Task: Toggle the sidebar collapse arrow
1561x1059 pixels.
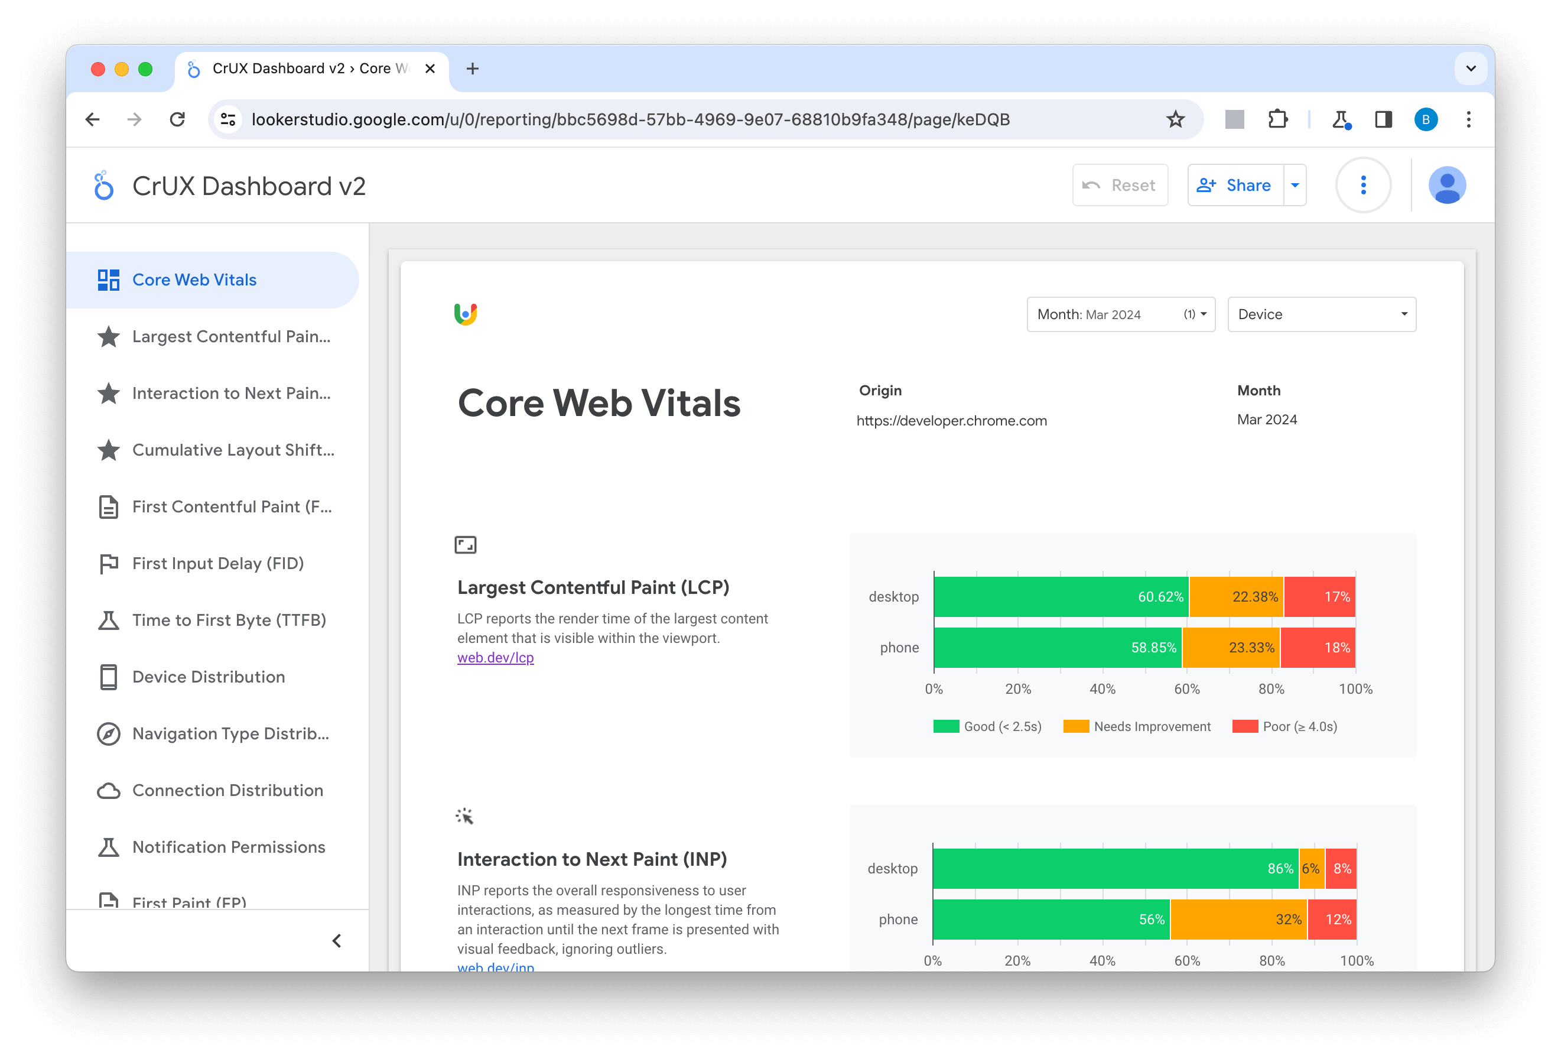Action: (339, 938)
